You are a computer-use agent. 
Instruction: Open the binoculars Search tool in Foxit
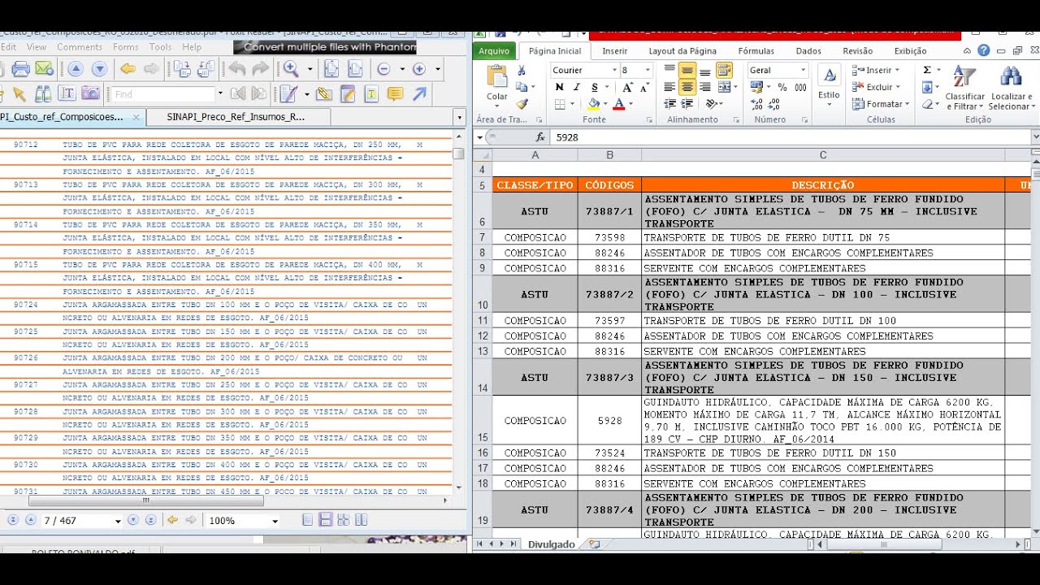click(43, 94)
